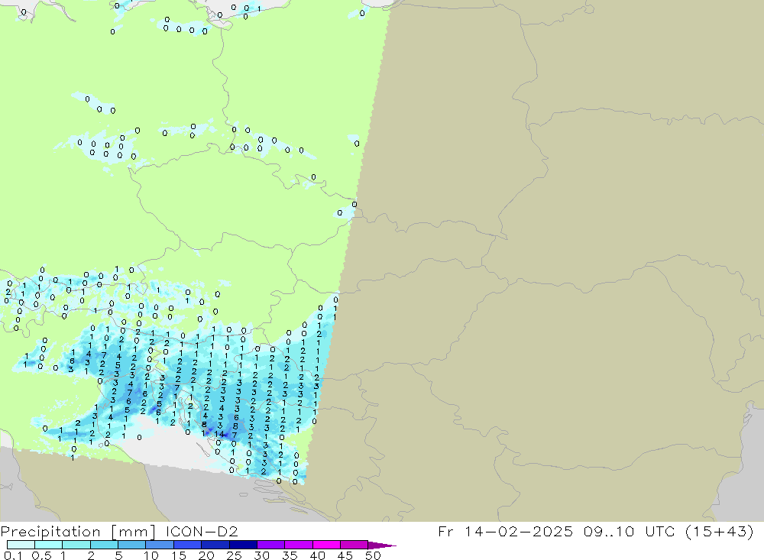Click the 0.5–1 mm legend color segment
Image resolution: width=764 pixels, height=560 pixels.
click(49, 545)
